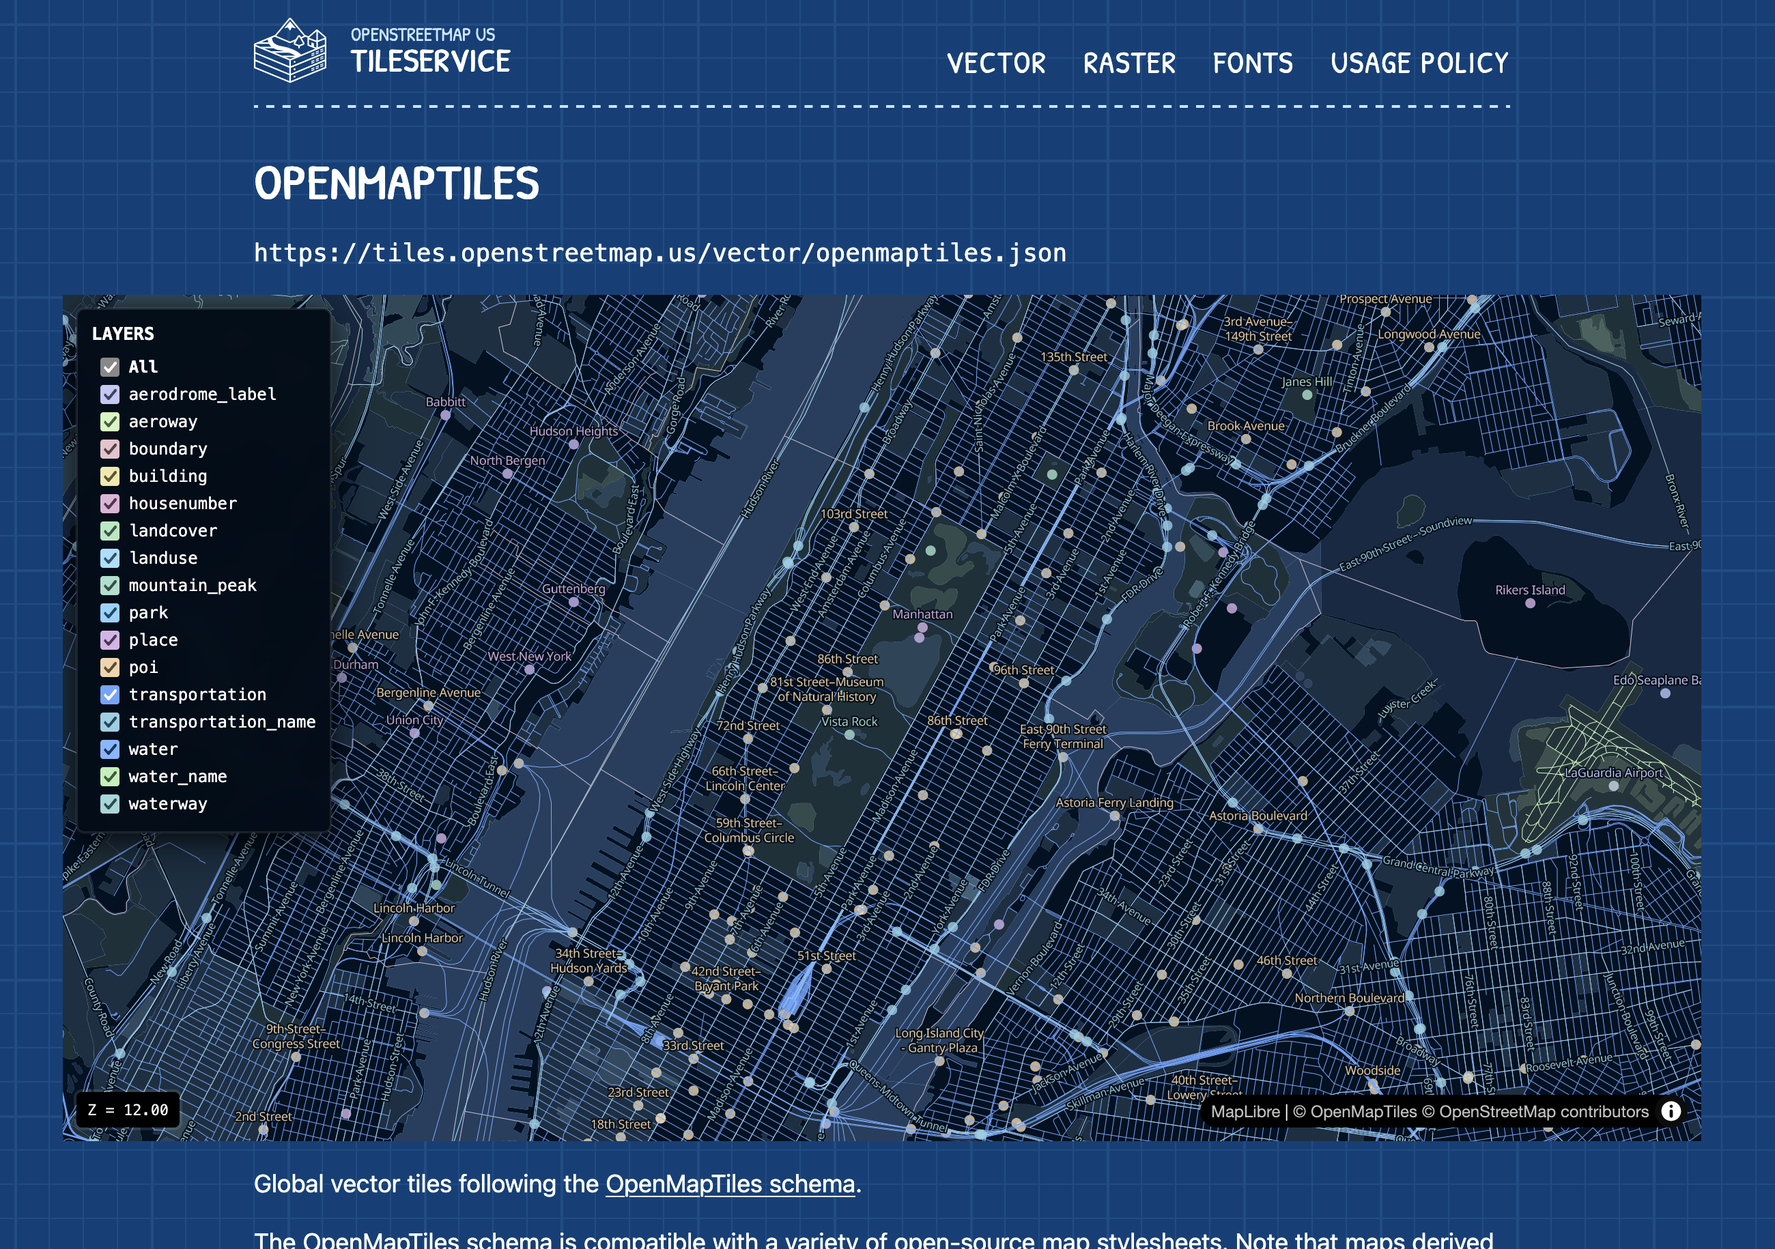Open the Vector menu item
This screenshot has width=1775, height=1249.
pos(996,63)
